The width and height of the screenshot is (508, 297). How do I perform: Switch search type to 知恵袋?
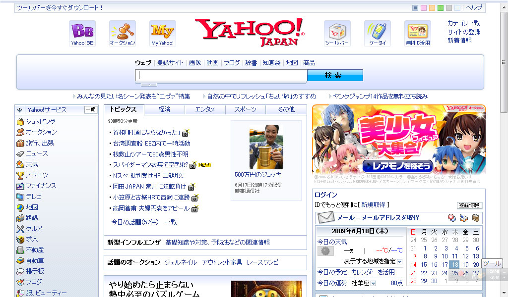click(x=271, y=63)
